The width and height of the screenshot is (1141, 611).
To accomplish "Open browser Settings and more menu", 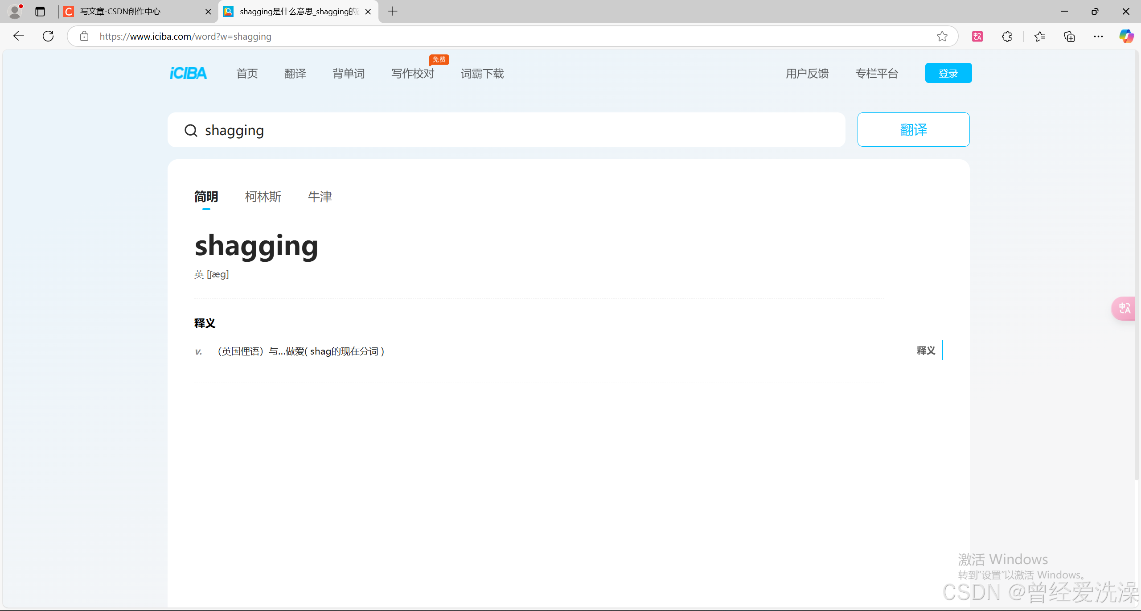I will [1098, 37].
